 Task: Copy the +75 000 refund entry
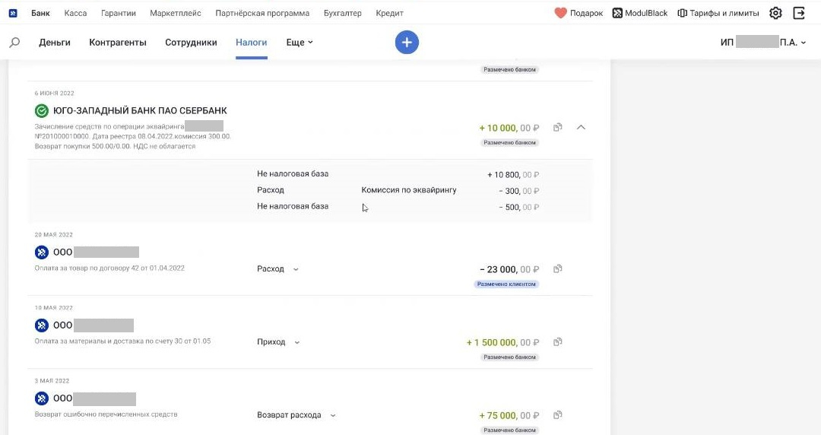coord(558,415)
